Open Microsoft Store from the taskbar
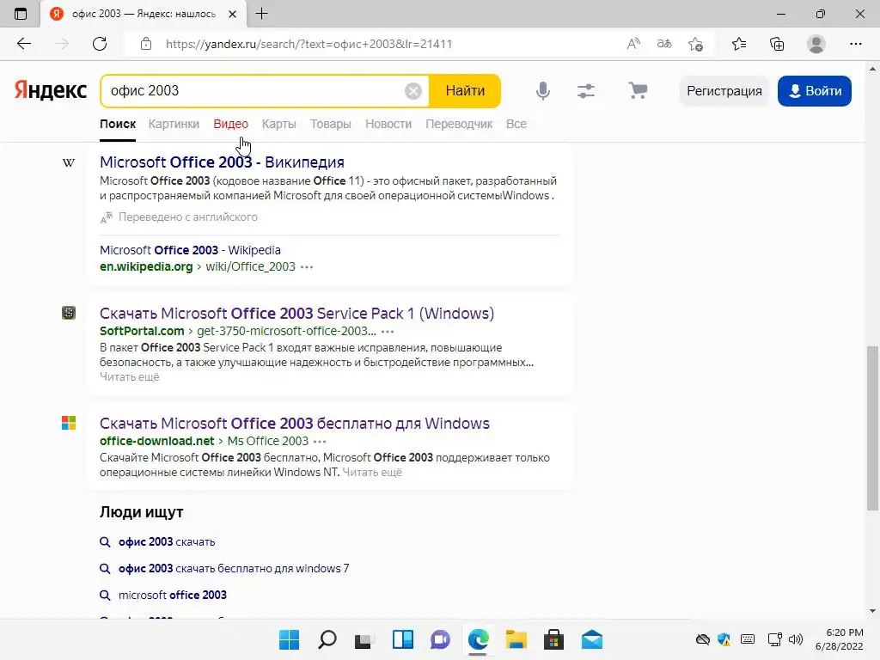The image size is (880, 660). pyautogui.click(x=553, y=639)
